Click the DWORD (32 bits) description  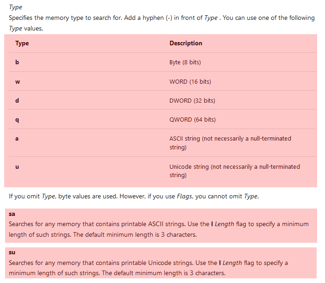click(192, 101)
